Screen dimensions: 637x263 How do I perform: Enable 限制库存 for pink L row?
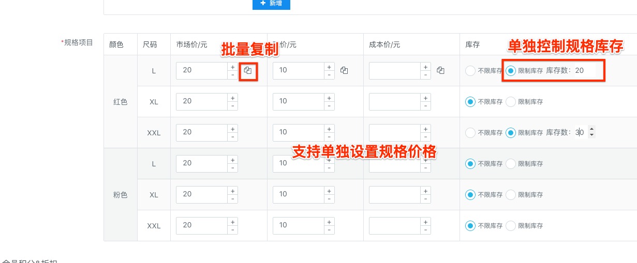(511, 164)
